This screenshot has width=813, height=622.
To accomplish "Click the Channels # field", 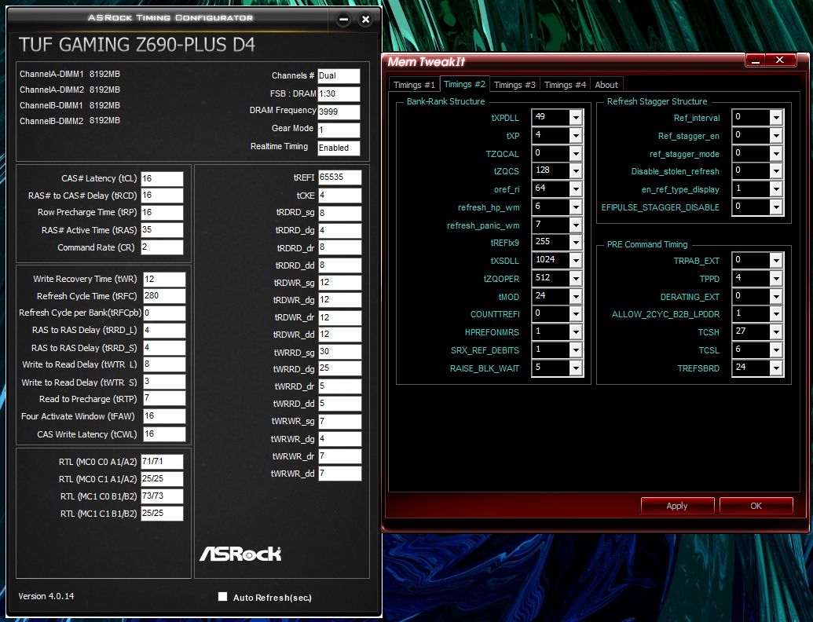I will tap(339, 76).
